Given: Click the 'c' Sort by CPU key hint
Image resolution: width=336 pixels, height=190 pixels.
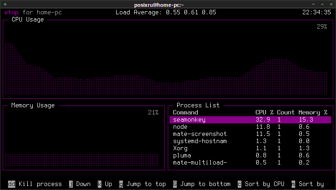Looking at the screenshot, I should (240, 184).
